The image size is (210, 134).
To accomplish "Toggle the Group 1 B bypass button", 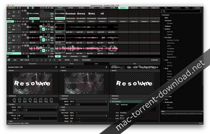I will pos(18,21).
